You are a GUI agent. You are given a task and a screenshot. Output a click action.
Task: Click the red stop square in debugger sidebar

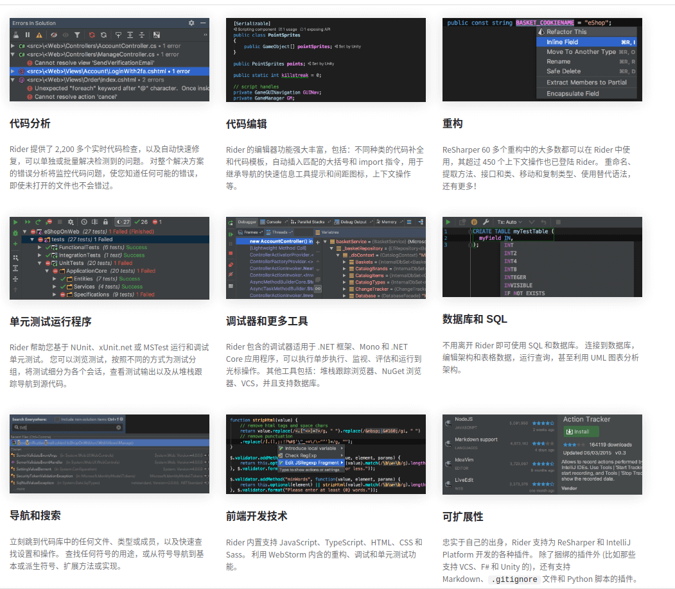point(231,253)
